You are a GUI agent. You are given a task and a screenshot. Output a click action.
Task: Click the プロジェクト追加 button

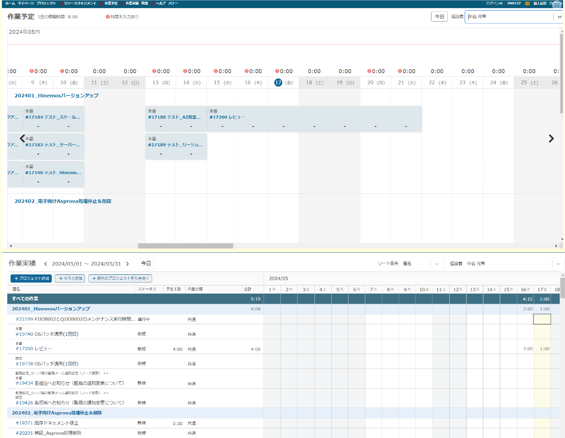(x=31, y=278)
